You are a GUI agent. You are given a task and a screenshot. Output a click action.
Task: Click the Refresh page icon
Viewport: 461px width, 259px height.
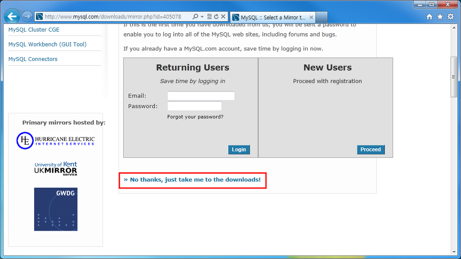pos(216,17)
